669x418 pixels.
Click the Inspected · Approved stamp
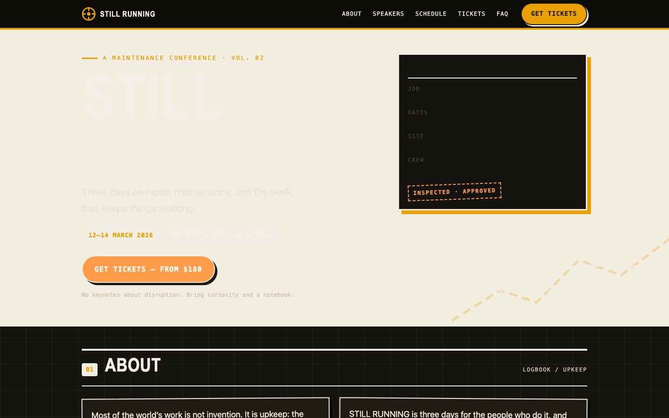click(x=454, y=191)
